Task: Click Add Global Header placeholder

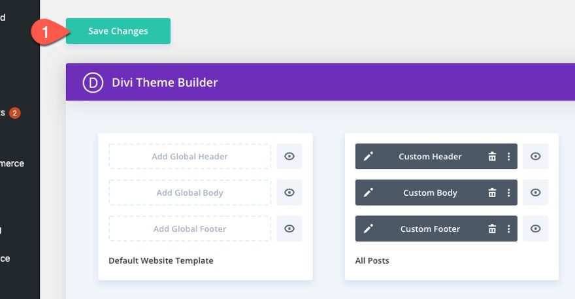Action: (x=189, y=157)
